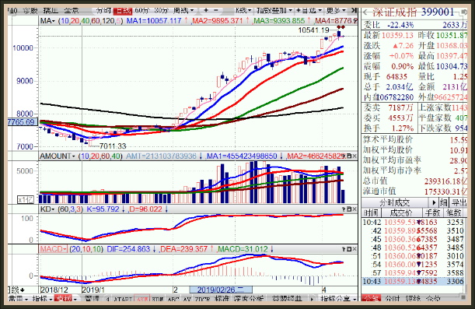Open the 指数叠加 dropdown

[274, 11]
